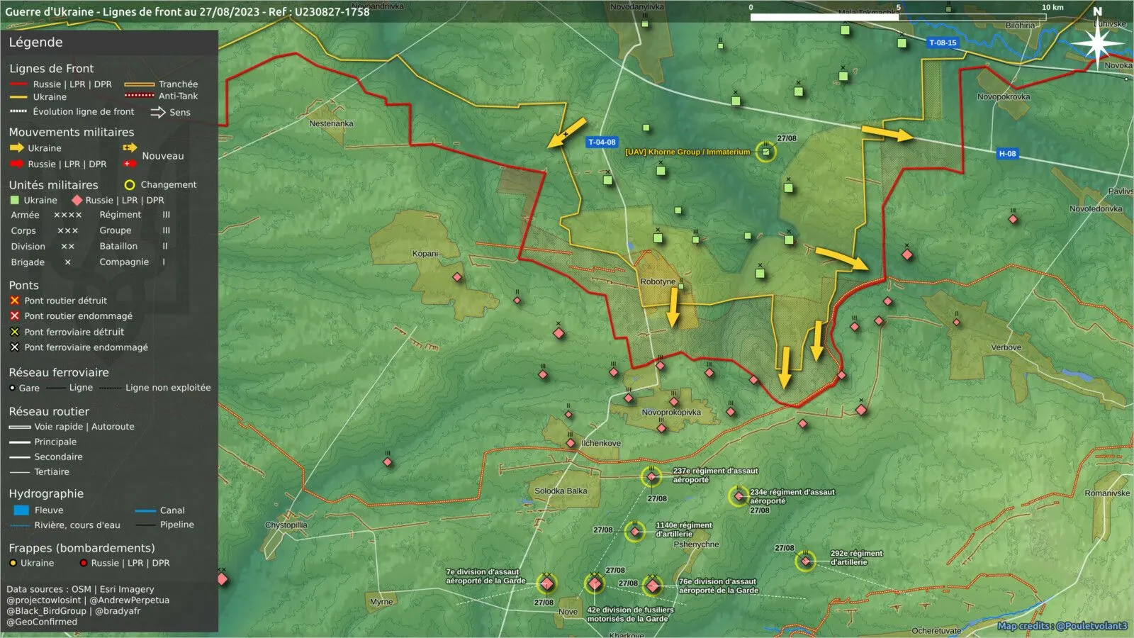
Task: Click the Pont ferroviaire détruit icon
Action: click(x=14, y=332)
